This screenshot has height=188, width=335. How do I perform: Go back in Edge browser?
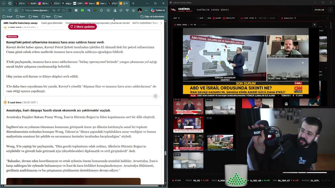point(4,10)
